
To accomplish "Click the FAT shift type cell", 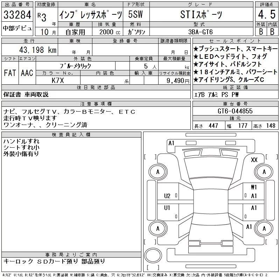I will point(10,73).
